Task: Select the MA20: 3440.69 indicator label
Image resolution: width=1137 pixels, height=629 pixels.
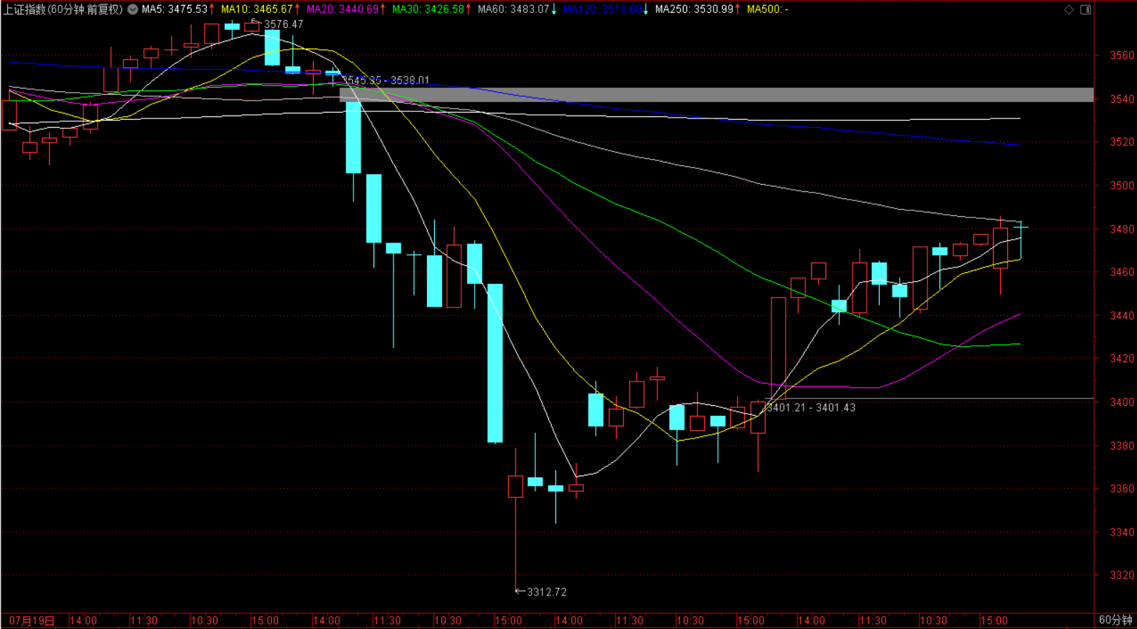Action: [342, 9]
